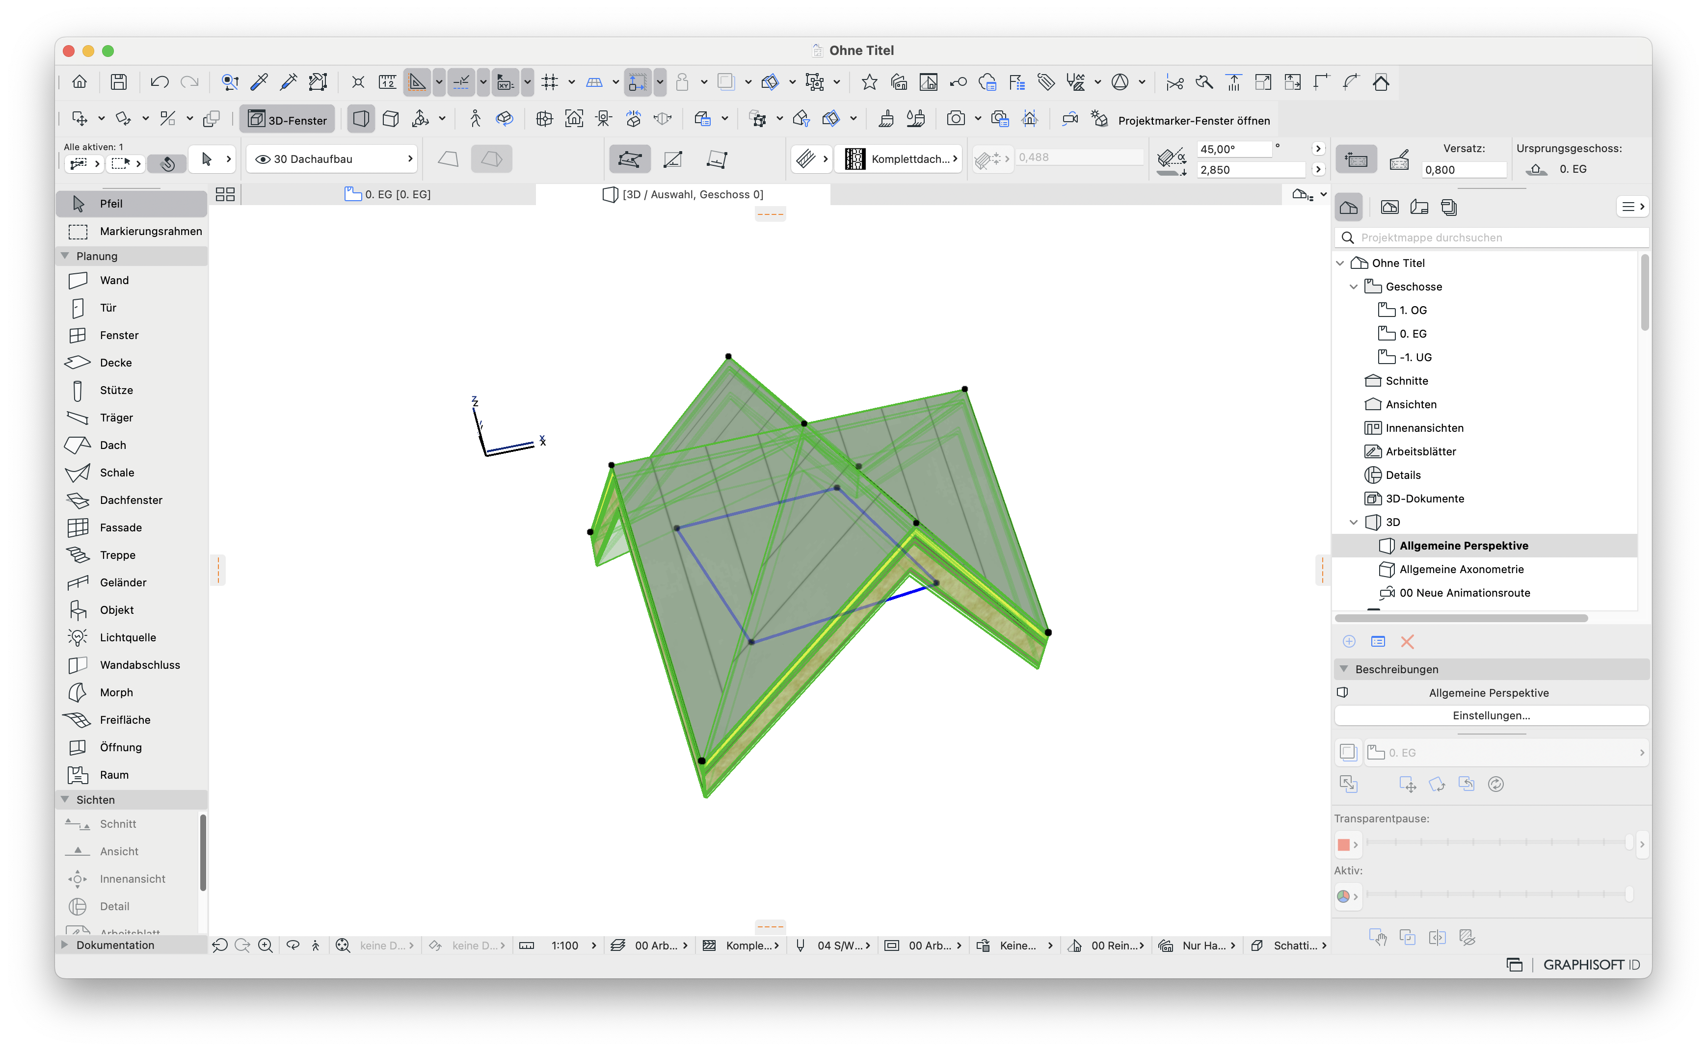Viewport: 1707px width, 1051px height.
Task: Toggle the eye icon on layer 30 Dachaufbau
Action: [x=262, y=159]
